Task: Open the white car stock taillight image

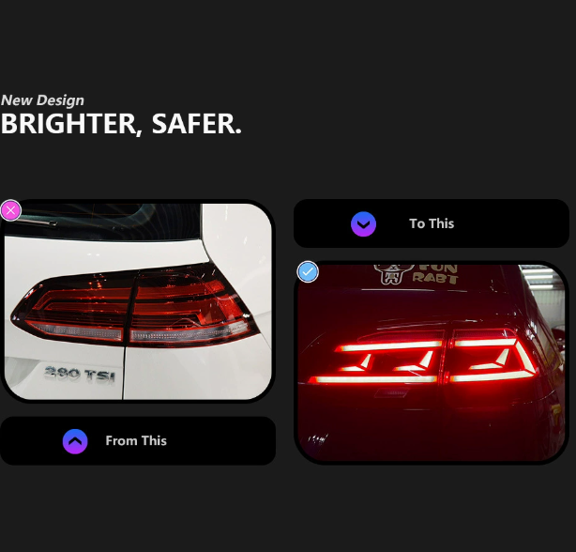Action: pos(138,301)
